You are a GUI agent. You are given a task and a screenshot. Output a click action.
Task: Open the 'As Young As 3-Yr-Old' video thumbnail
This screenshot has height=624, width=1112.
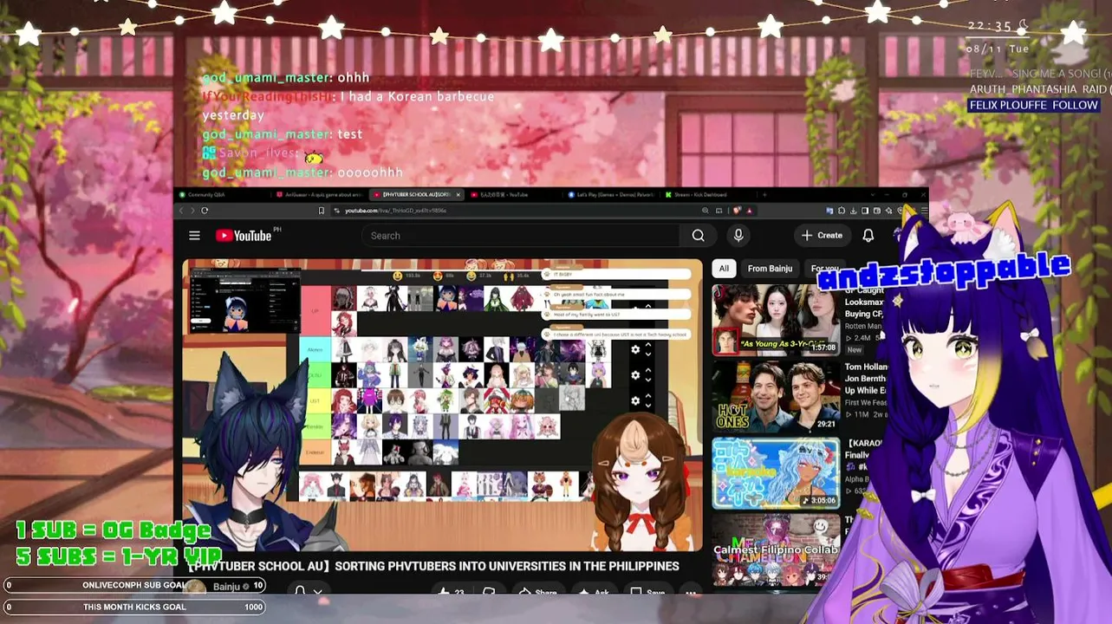point(776,320)
